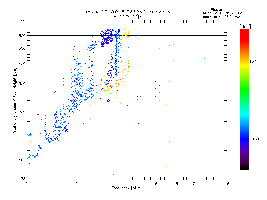This screenshot has width=267, height=200.
Task: Click the phase colorbar gradient
Action: (x=244, y=99)
